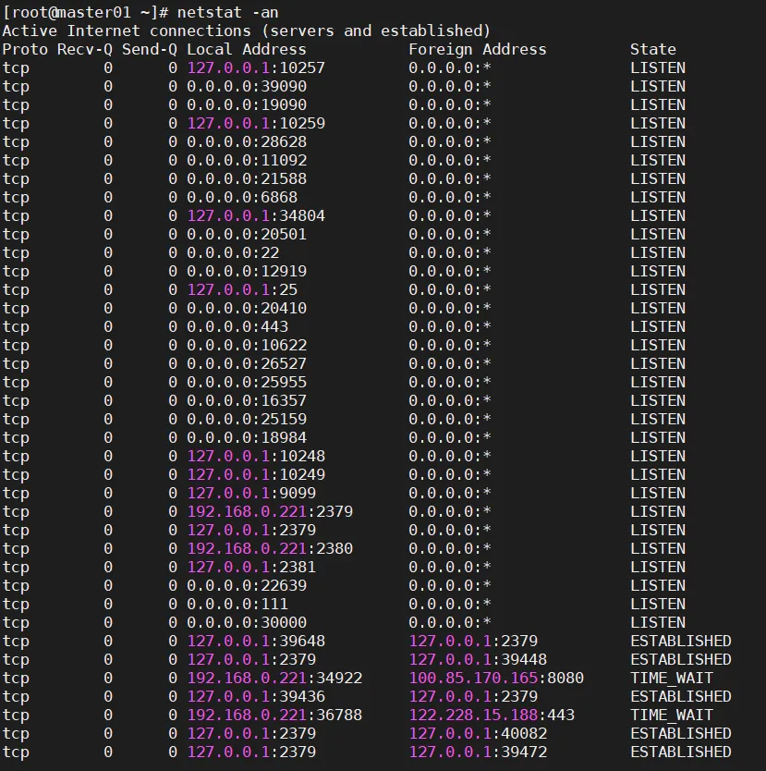
Task: Click local address 127.0.0.1:2381
Action: tap(251, 567)
